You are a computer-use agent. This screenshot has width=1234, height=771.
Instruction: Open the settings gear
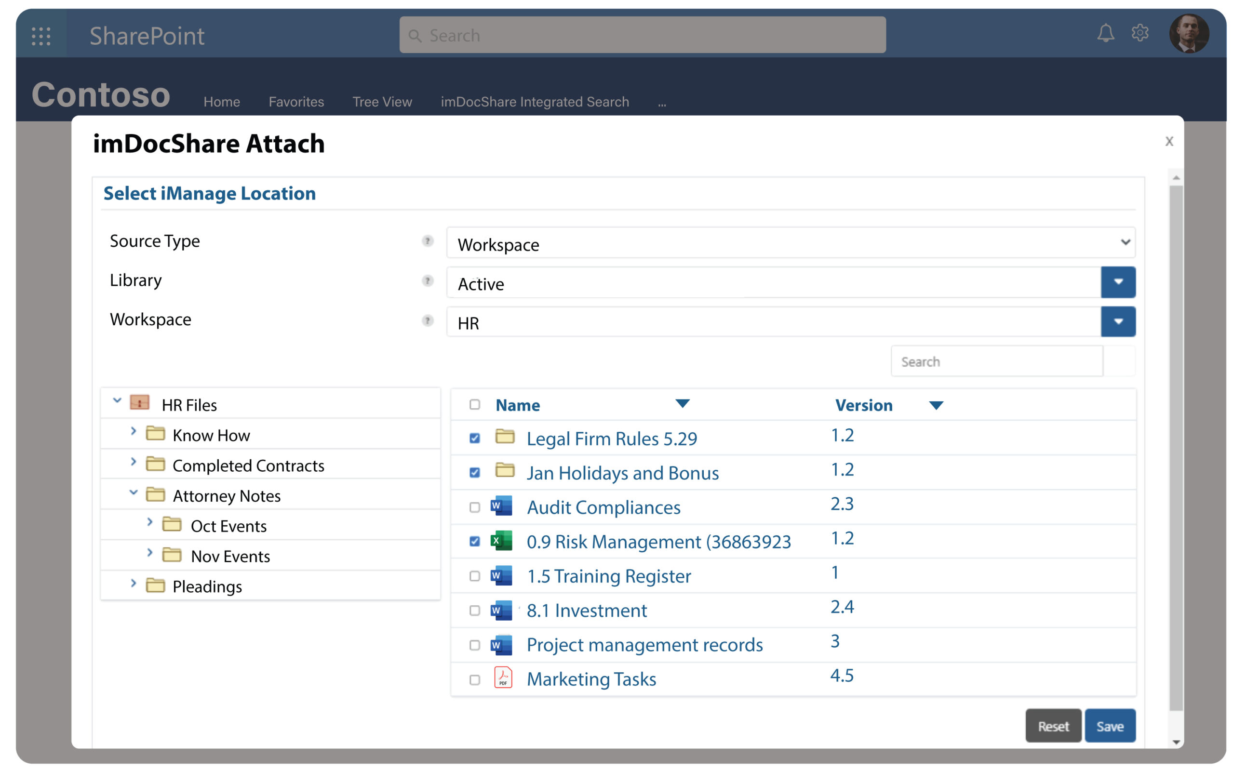[1140, 33]
